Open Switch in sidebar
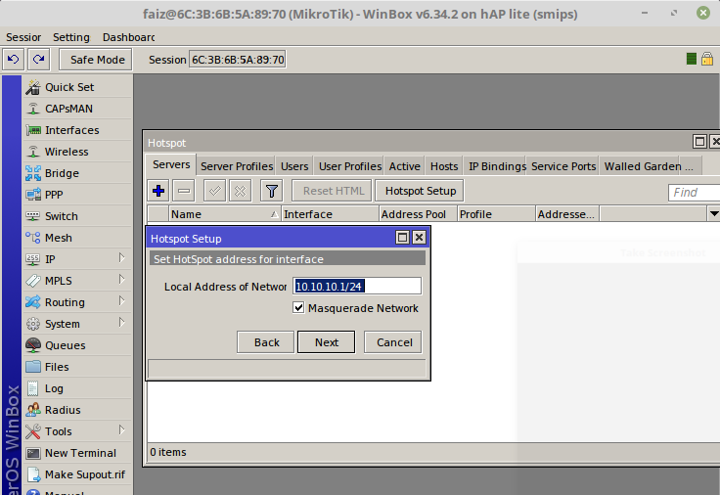Viewport: 720px width, 495px height. tap(77, 216)
